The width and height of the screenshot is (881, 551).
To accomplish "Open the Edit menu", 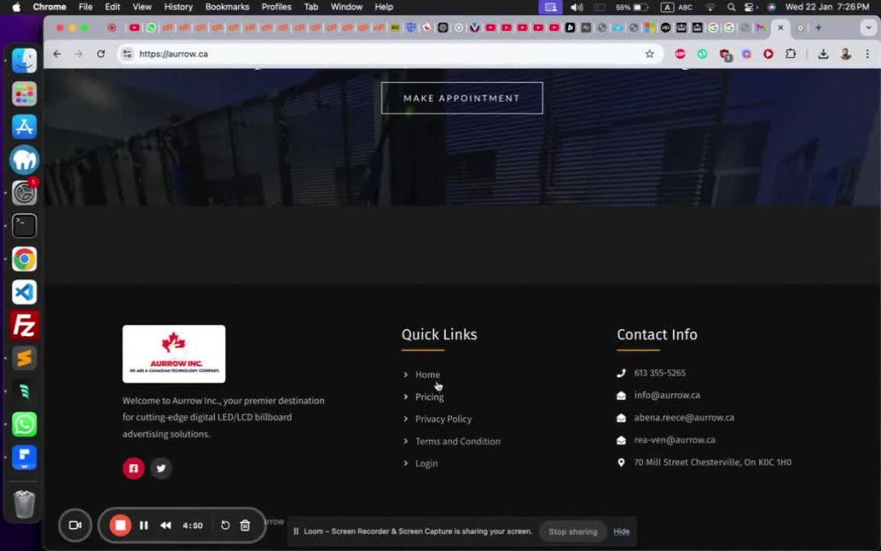I will tap(113, 7).
